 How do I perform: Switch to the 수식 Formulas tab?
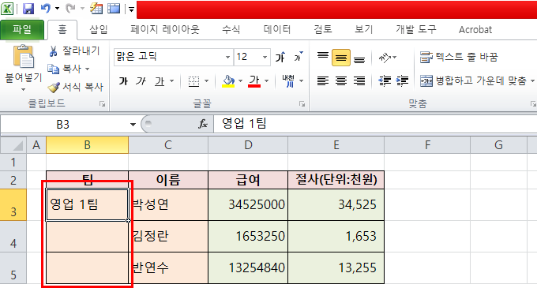231,30
